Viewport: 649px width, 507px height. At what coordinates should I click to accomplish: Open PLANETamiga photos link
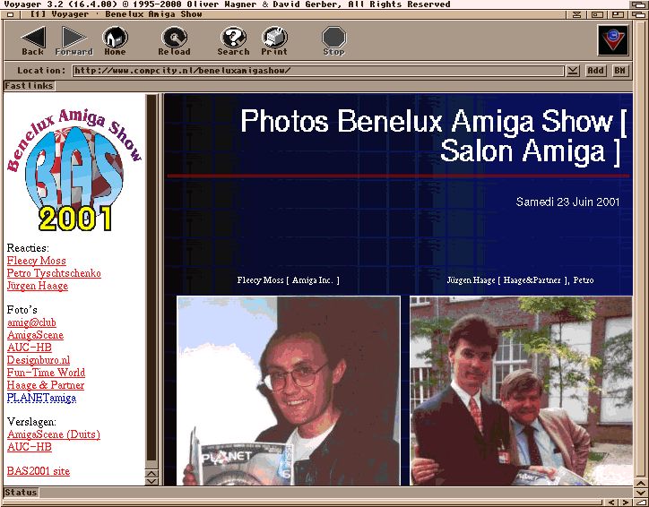[41, 398]
